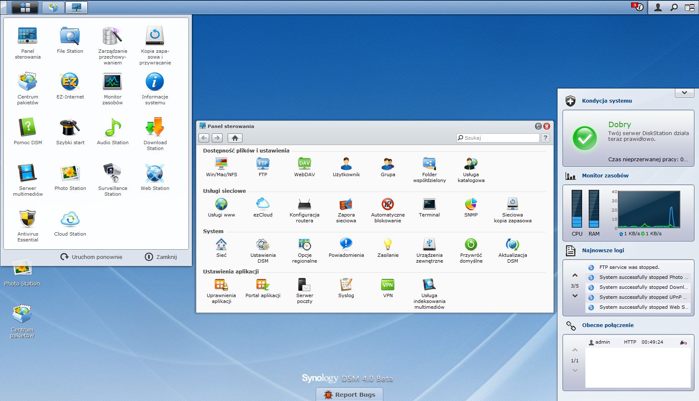Go to Panel sterowania home view
The height and width of the screenshot is (401, 699).
[x=235, y=138]
